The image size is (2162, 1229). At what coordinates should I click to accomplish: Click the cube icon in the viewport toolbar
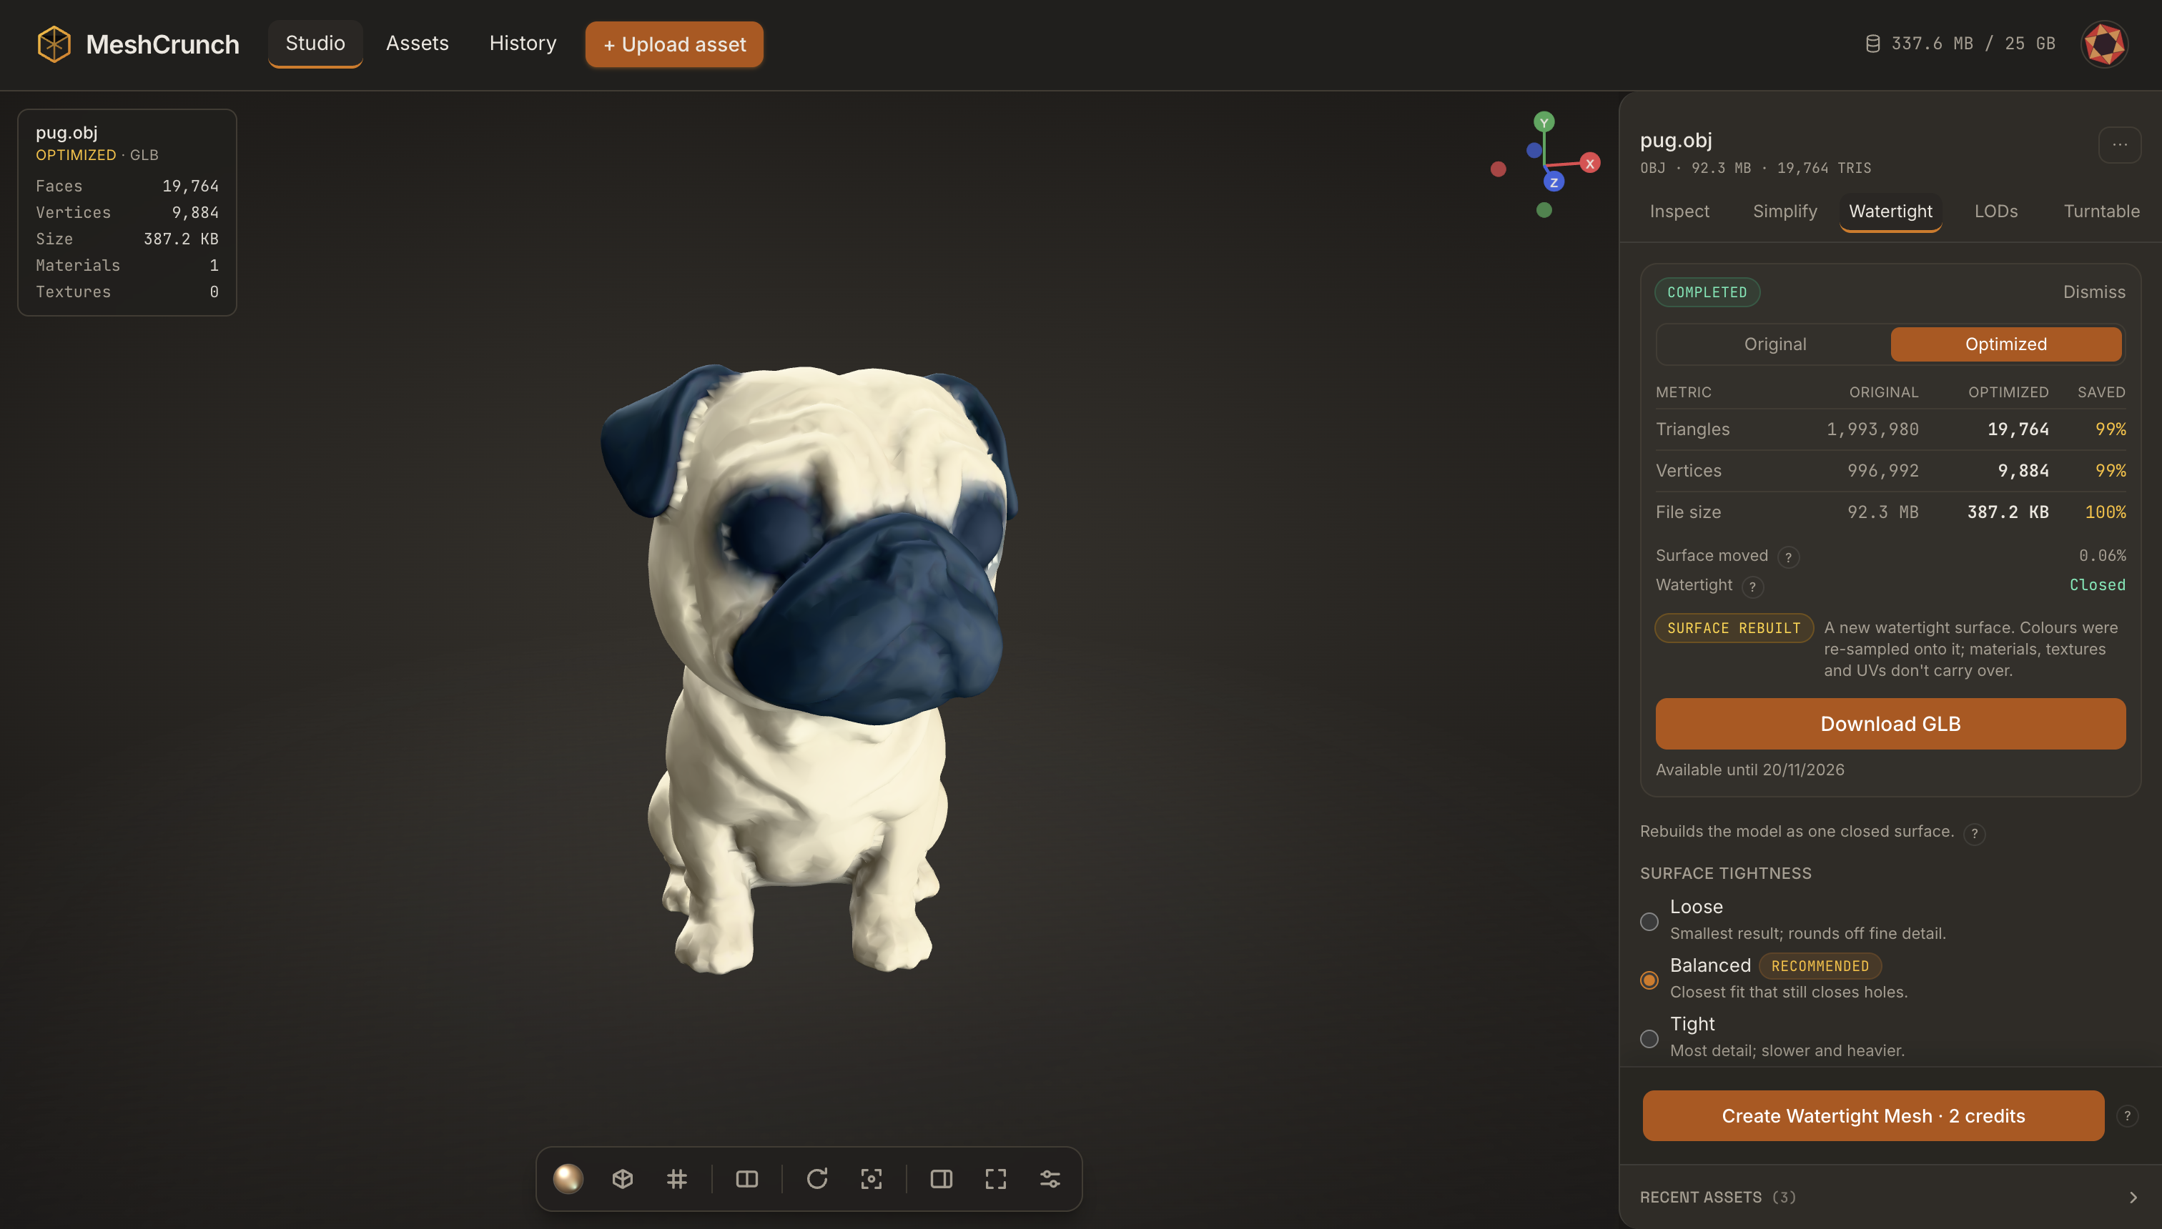[x=623, y=1178]
